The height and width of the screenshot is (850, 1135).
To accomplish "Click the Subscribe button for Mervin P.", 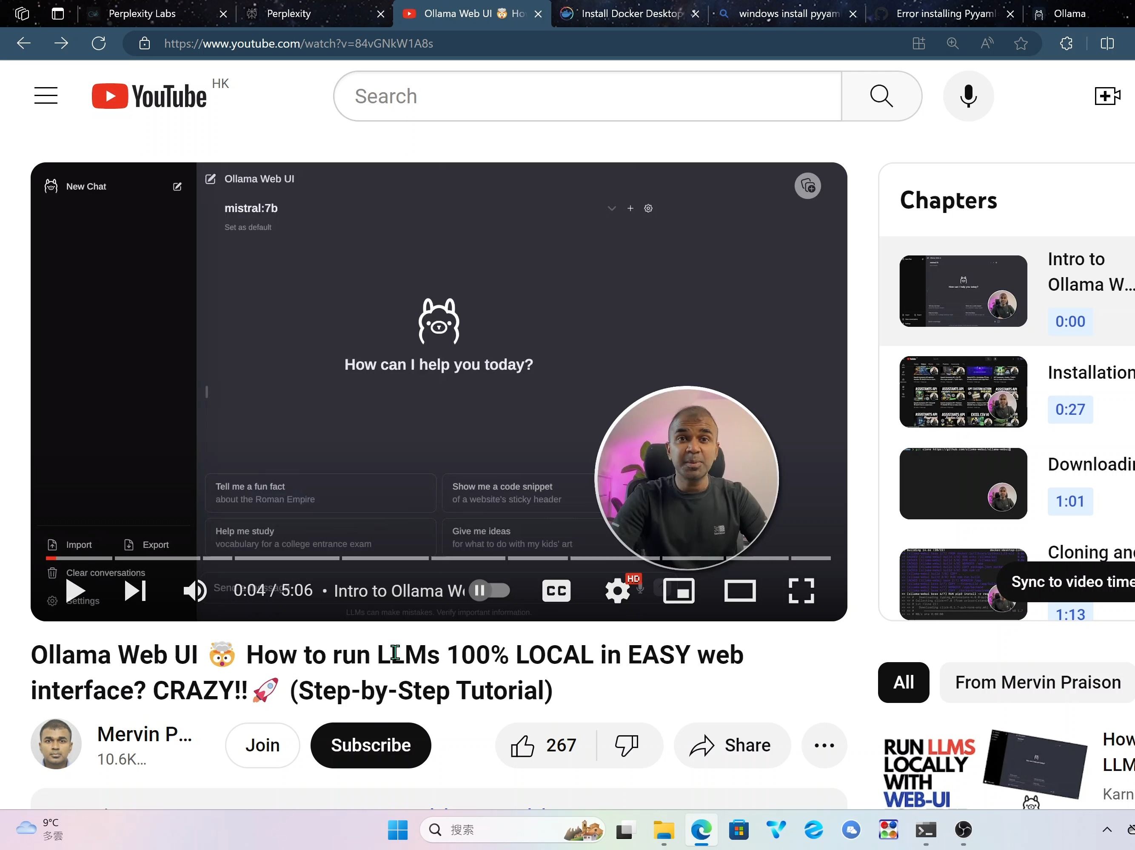I will tap(371, 745).
